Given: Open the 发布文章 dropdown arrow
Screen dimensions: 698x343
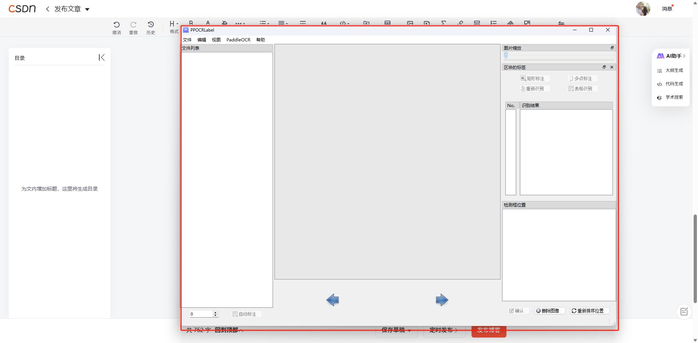Looking at the screenshot, I should (87, 9).
